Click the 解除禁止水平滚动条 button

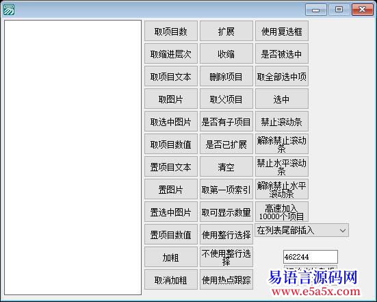click(281, 190)
